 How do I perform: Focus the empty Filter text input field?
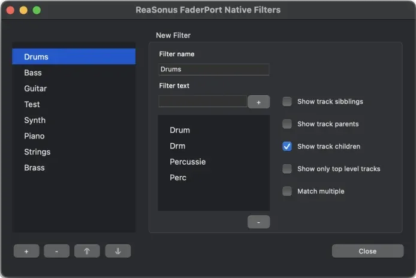(x=203, y=101)
